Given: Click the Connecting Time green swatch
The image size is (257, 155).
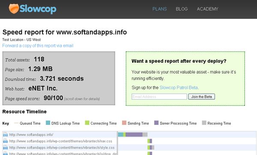Looking at the screenshot, I should [87, 123].
